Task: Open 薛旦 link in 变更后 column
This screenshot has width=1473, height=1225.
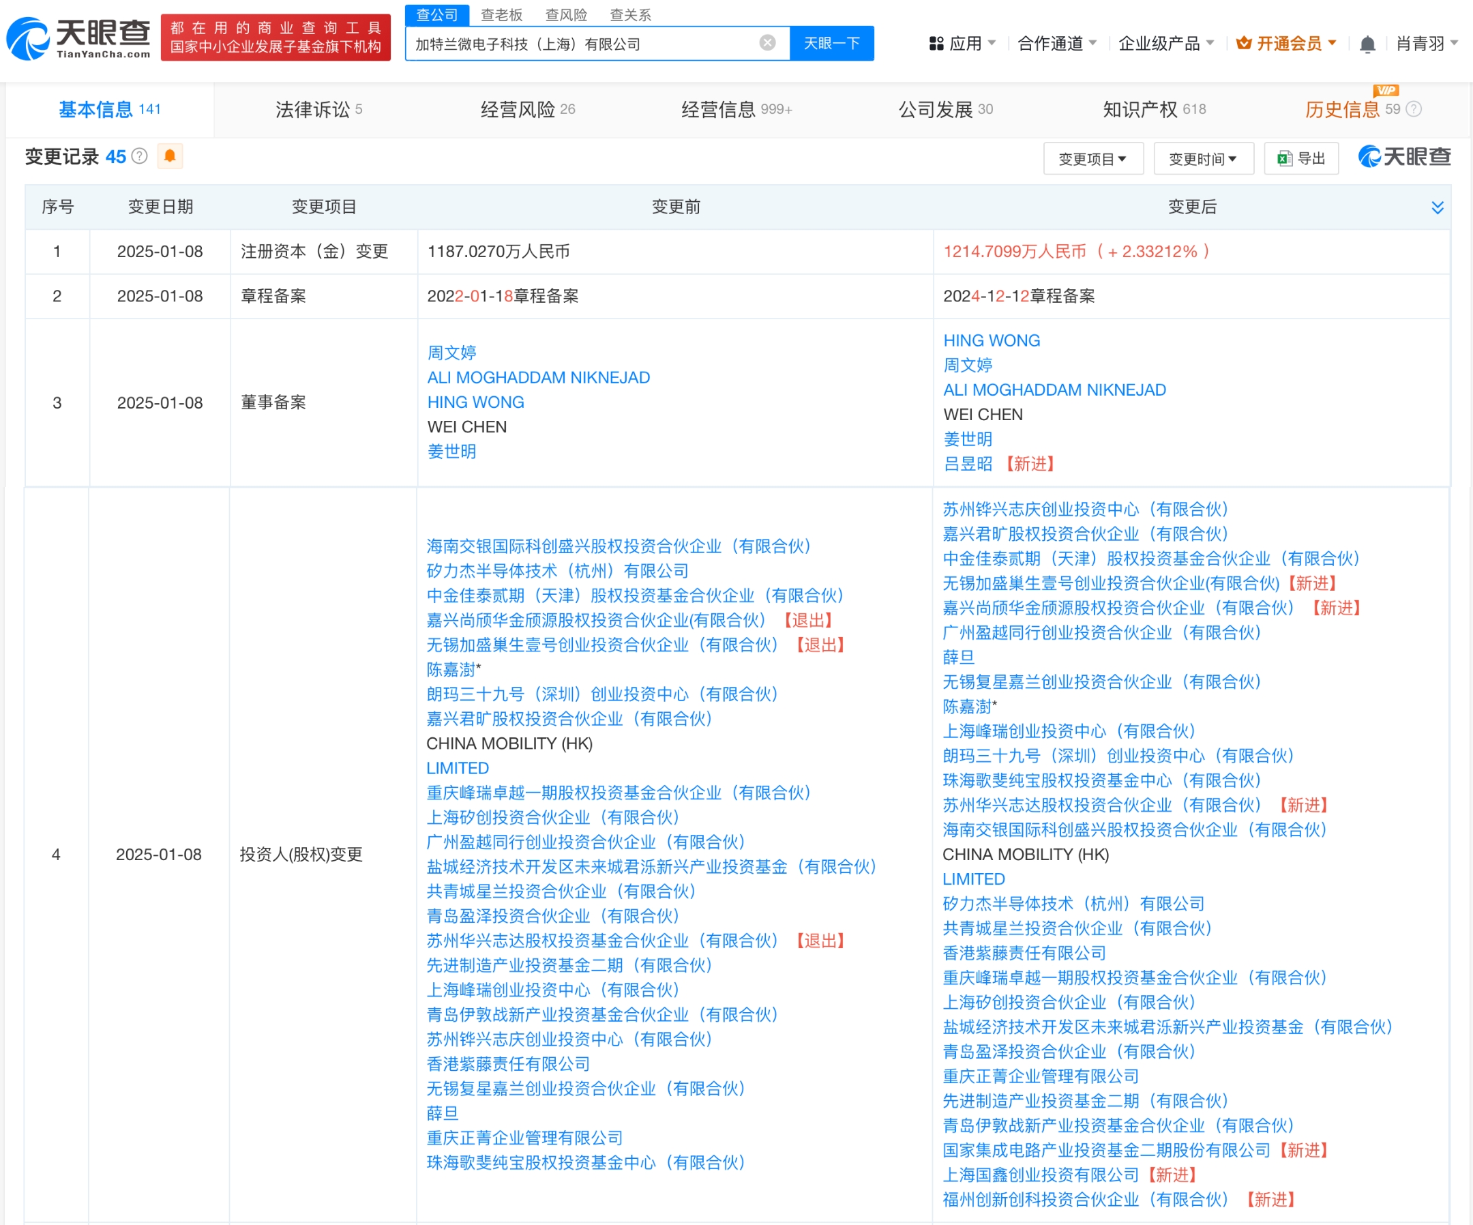Action: coord(958,658)
